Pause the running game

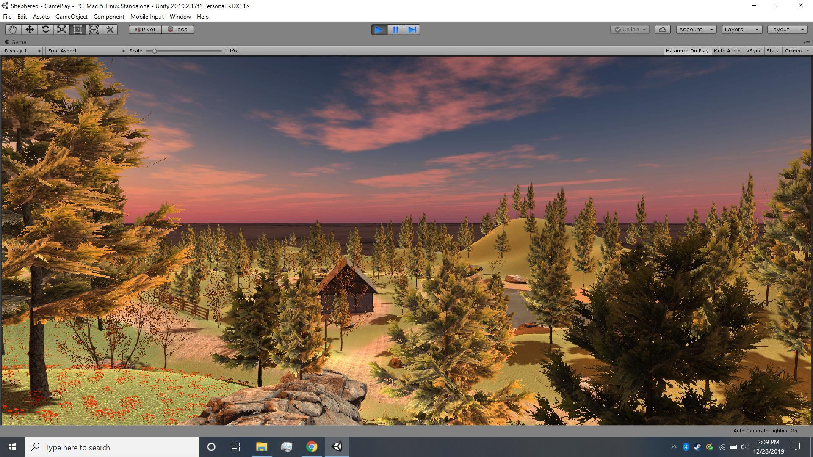click(395, 30)
